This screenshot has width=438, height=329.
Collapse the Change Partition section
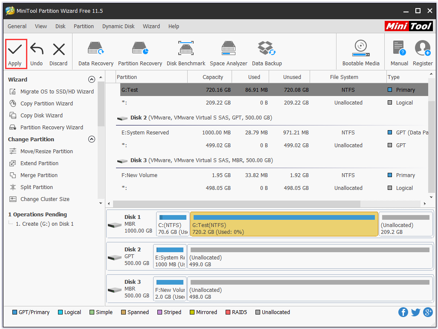click(92, 139)
